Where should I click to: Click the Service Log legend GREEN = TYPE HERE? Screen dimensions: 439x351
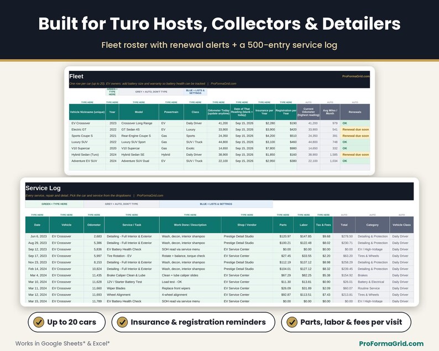click(54, 204)
